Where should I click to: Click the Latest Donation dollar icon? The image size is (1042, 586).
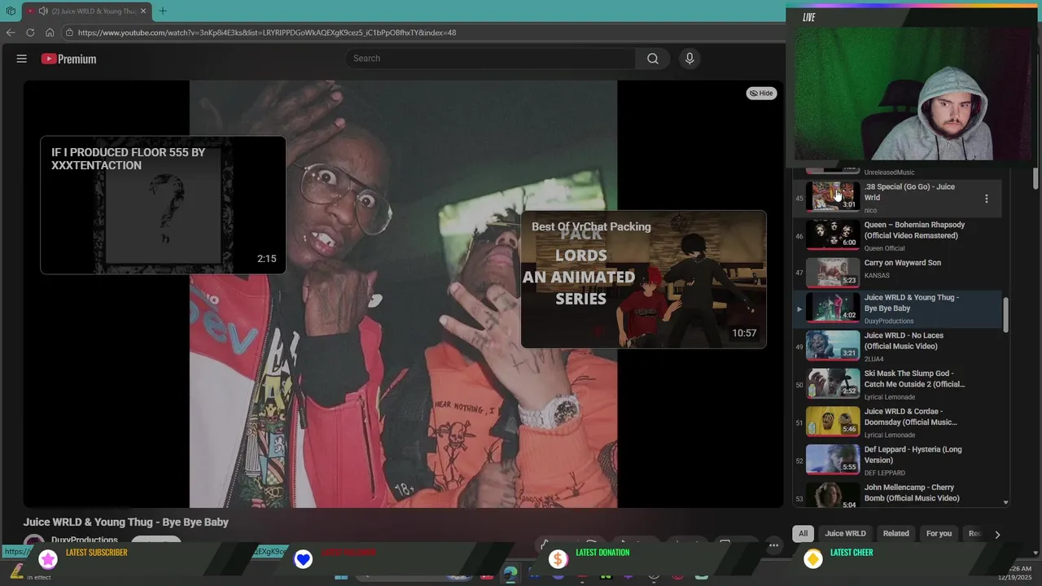tap(558, 559)
